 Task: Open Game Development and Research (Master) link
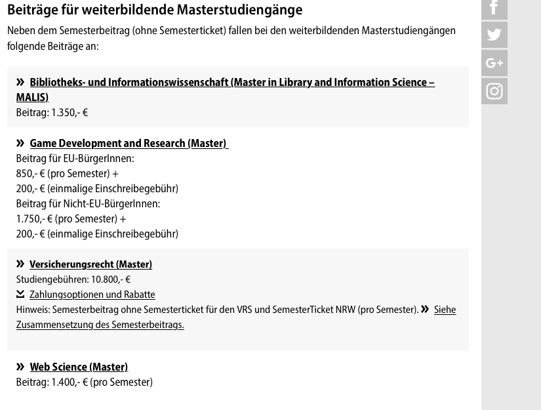[129, 143]
